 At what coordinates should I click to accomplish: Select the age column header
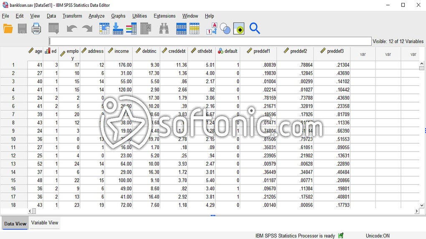tap(35, 54)
